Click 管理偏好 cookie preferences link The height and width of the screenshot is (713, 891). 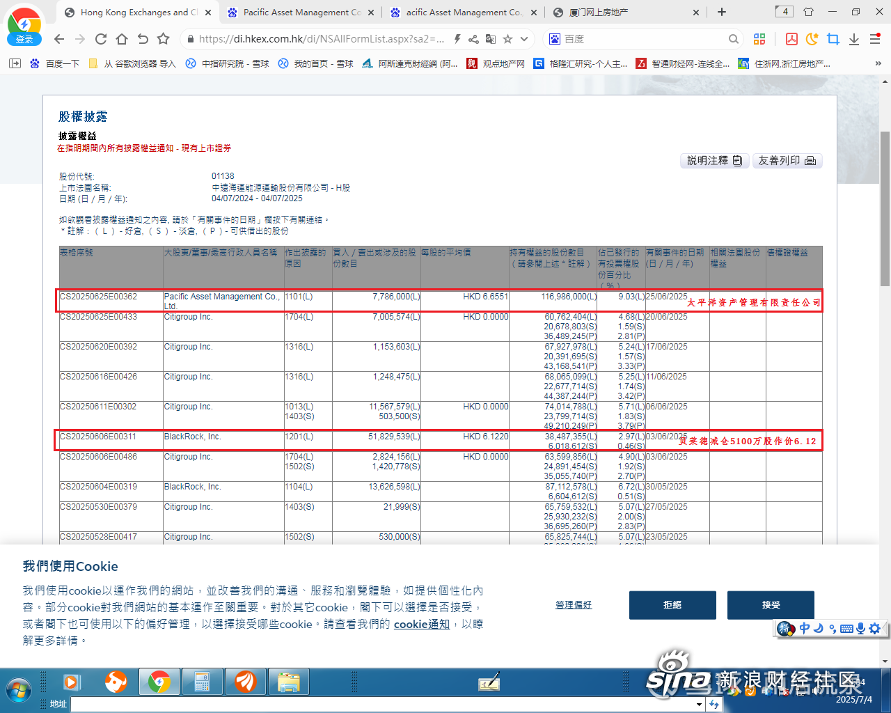(574, 605)
